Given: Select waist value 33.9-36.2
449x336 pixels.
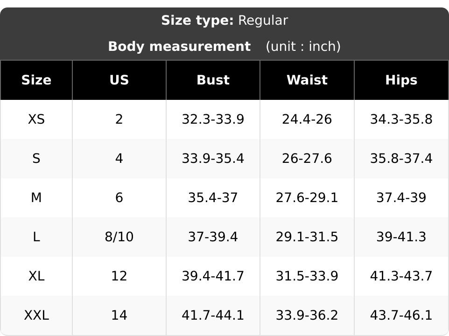Looking at the screenshot, I should (x=307, y=315).
